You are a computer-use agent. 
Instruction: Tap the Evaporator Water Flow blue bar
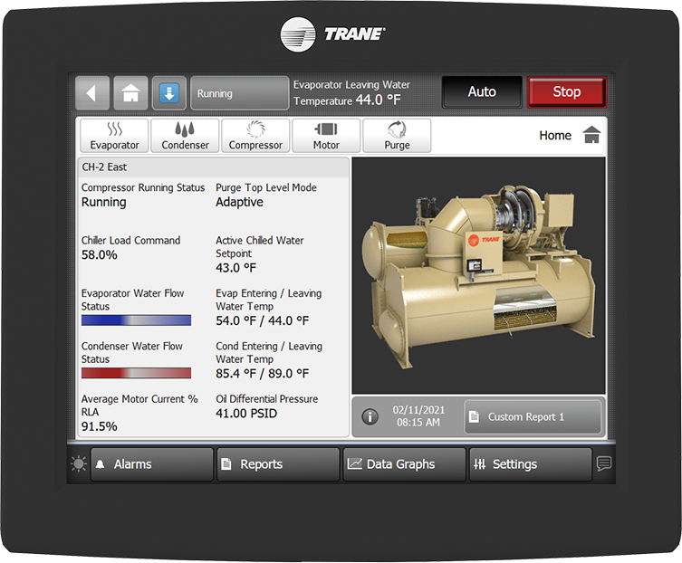click(x=136, y=320)
